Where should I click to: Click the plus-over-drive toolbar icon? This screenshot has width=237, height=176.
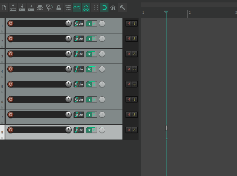31,8
